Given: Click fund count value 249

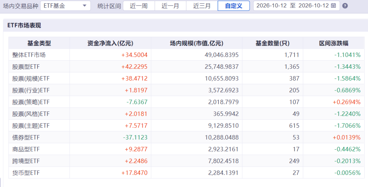Looking at the screenshot, I should [x=294, y=161].
